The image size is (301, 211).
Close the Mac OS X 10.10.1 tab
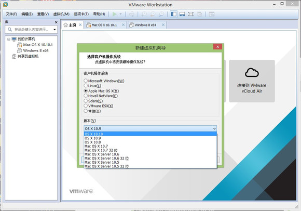(x=123, y=25)
